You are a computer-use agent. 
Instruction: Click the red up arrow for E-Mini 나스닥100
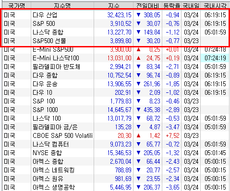click(x=139, y=58)
